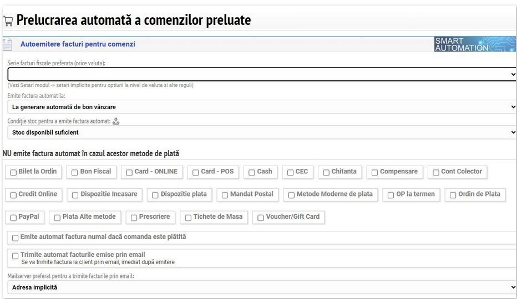Tick the 'Ordin de Plata' checkbox

click(453, 195)
